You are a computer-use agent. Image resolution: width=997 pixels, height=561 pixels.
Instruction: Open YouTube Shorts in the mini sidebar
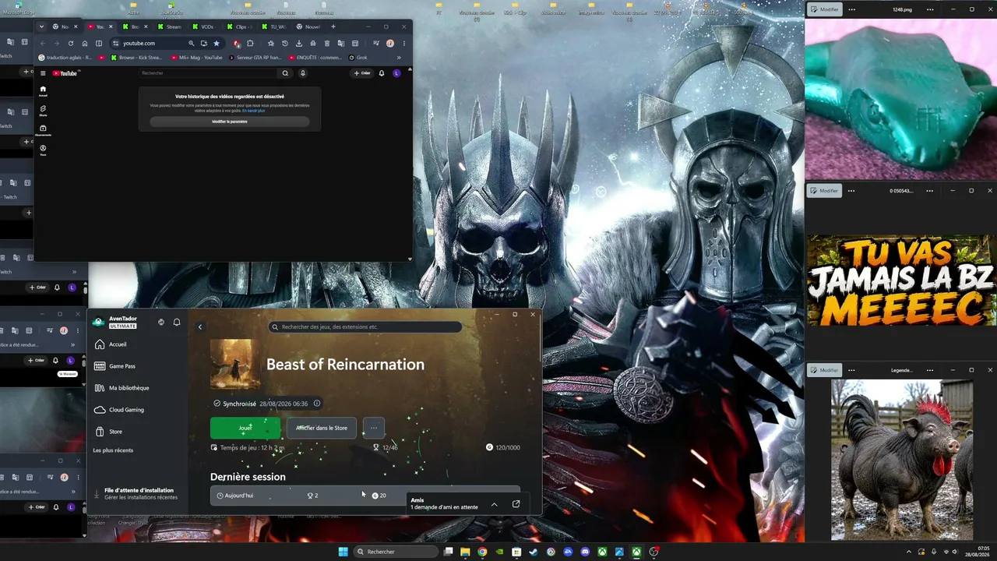43,110
